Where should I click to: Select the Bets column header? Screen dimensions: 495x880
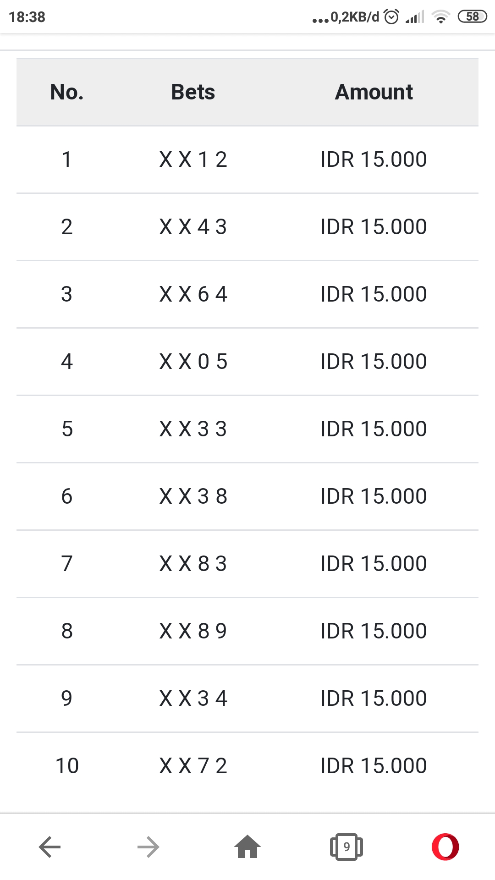click(x=193, y=92)
